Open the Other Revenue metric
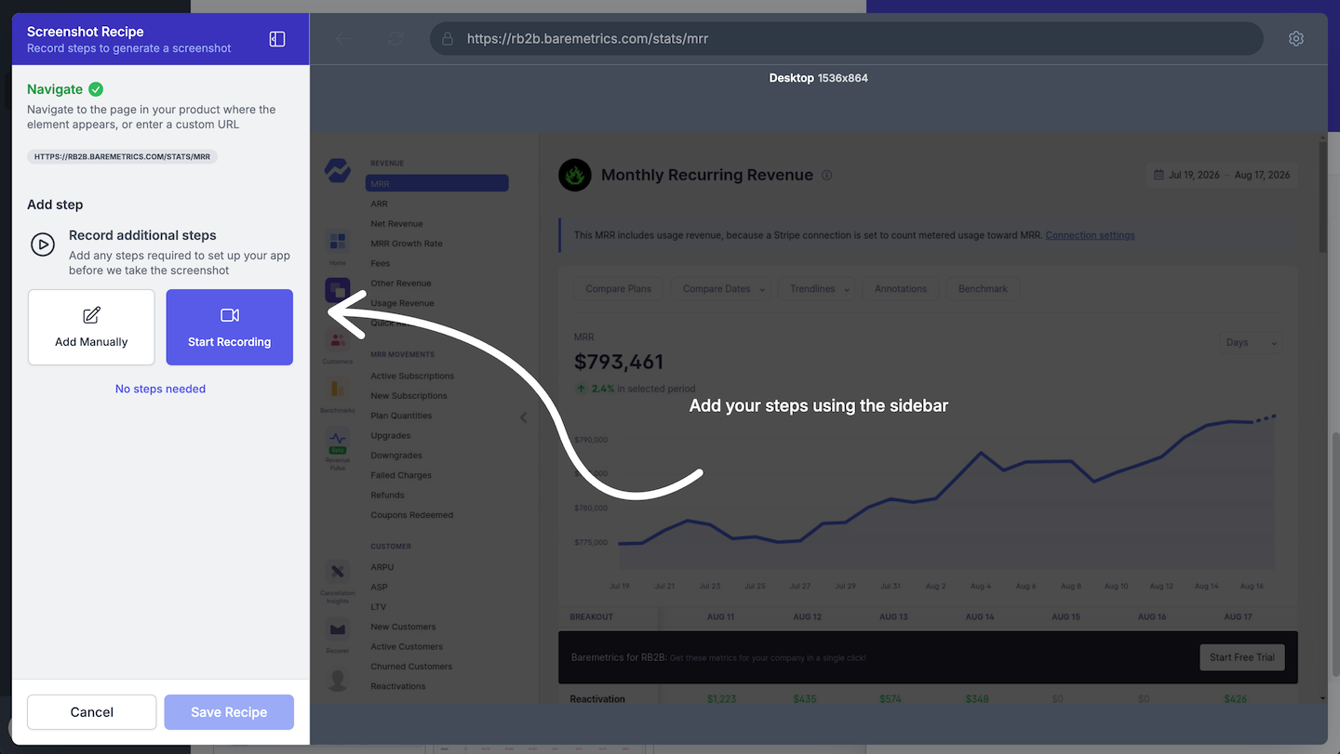The width and height of the screenshot is (1340, 754). (x=401, y=284)
